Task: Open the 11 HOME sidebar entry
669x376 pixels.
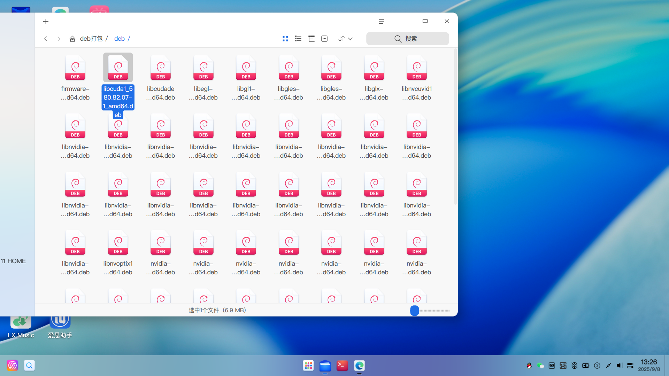Action: pos(13,261)
